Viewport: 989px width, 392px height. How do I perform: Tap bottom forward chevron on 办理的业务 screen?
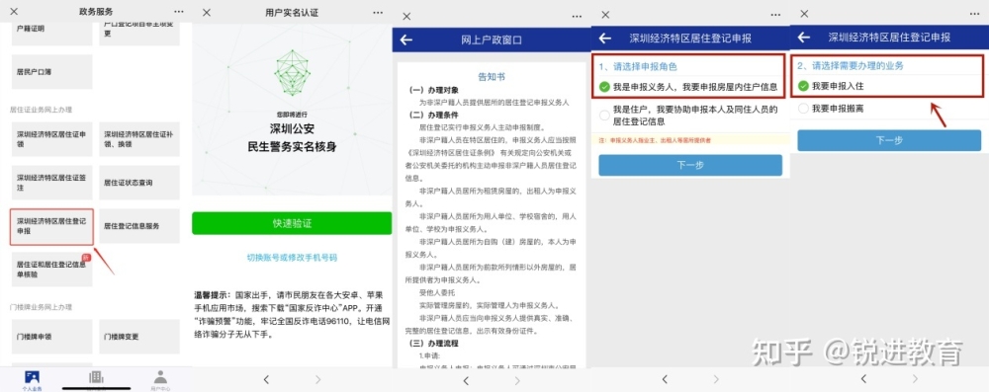[915, 378]
